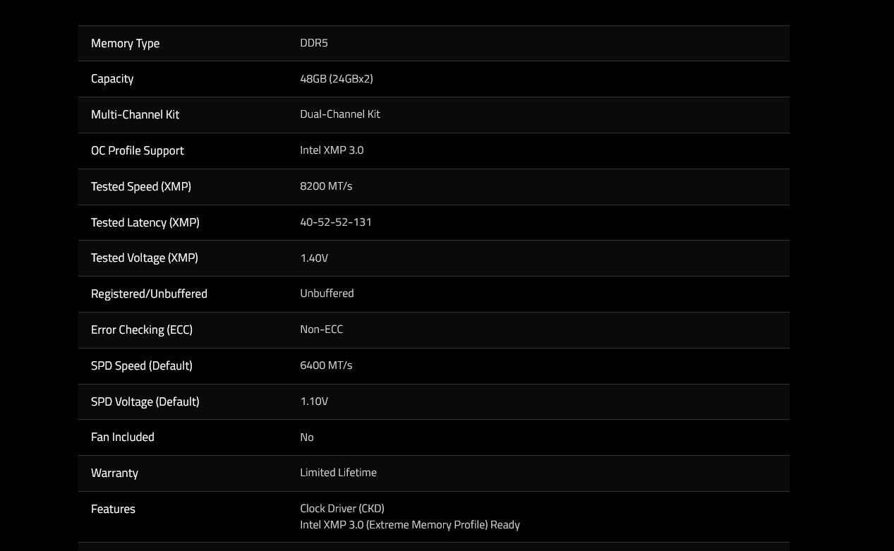Screen dimensions: 894x551
Task: Click the Non-ECC value
Action: tap(321, 329)
